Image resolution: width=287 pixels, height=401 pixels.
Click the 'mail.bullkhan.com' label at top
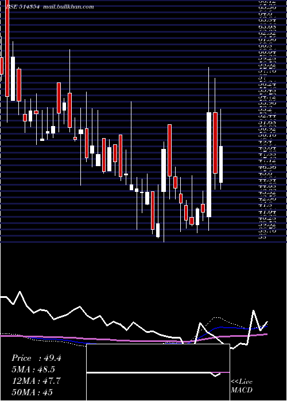tap(68, 7)
